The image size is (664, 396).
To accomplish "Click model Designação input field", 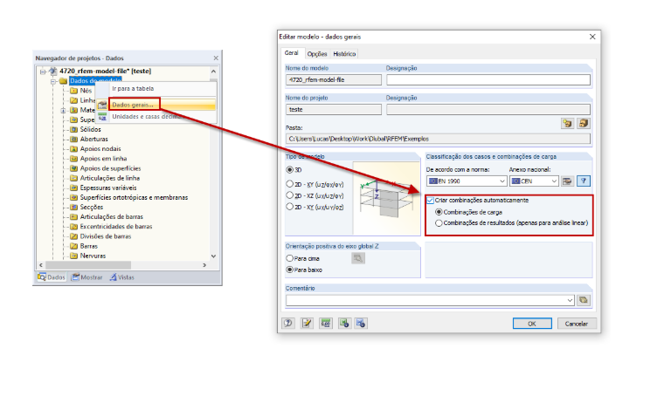I will click(488, 80).
